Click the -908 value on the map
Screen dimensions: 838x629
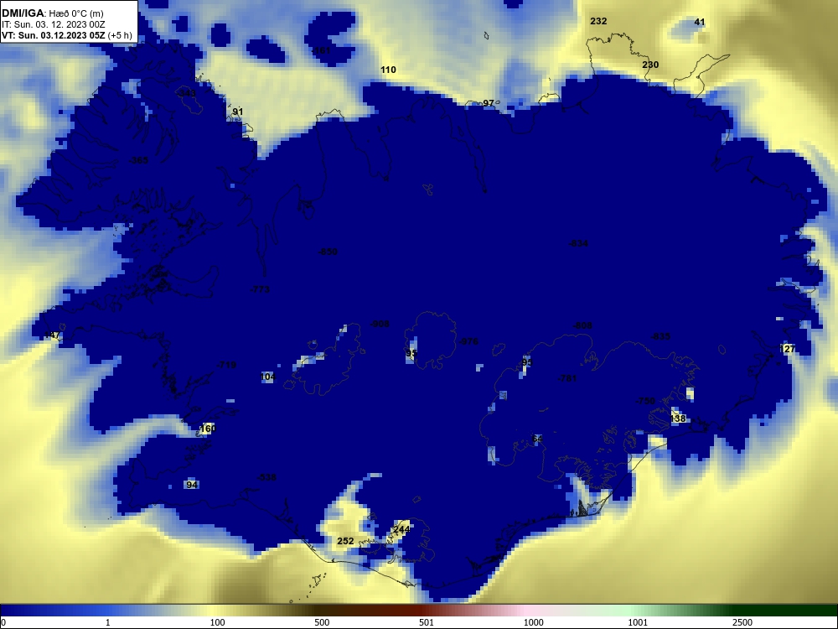(x=380, y=324)
